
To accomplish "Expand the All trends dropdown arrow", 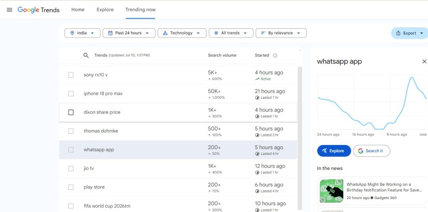I will coord(245,33).
